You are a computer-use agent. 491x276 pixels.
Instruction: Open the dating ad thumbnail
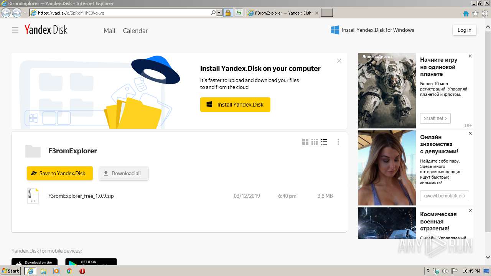(x=387, y=168)
